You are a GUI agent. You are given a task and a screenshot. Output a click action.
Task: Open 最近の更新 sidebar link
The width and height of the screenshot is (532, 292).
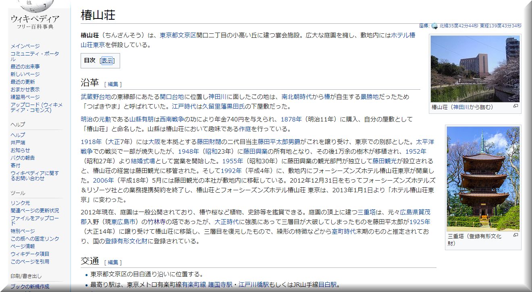[x=23, y=82]
